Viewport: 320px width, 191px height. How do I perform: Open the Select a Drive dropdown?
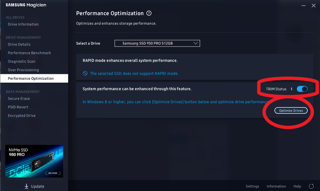[x=157, y=43]
